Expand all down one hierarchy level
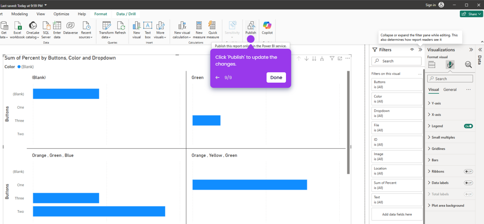 [x=322, y=58]
